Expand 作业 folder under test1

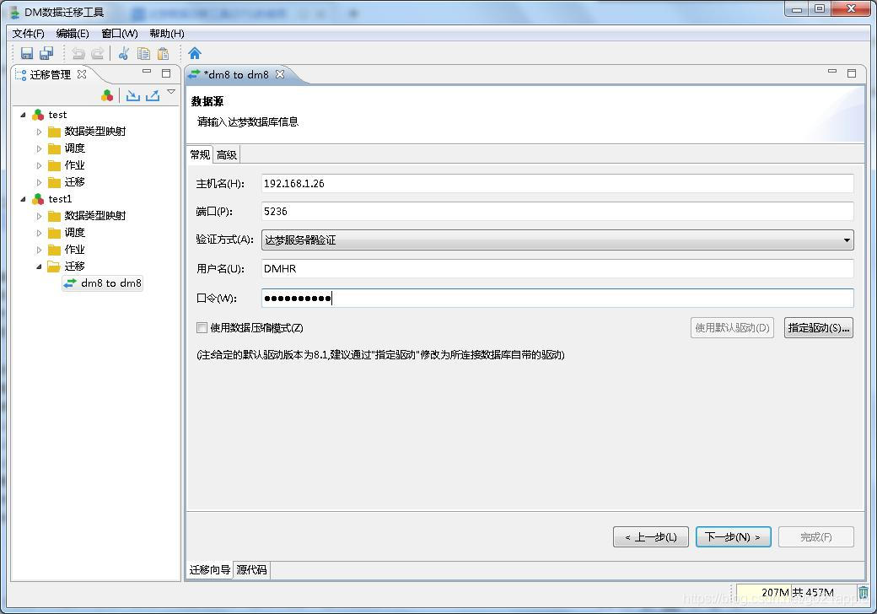[39, 250]
